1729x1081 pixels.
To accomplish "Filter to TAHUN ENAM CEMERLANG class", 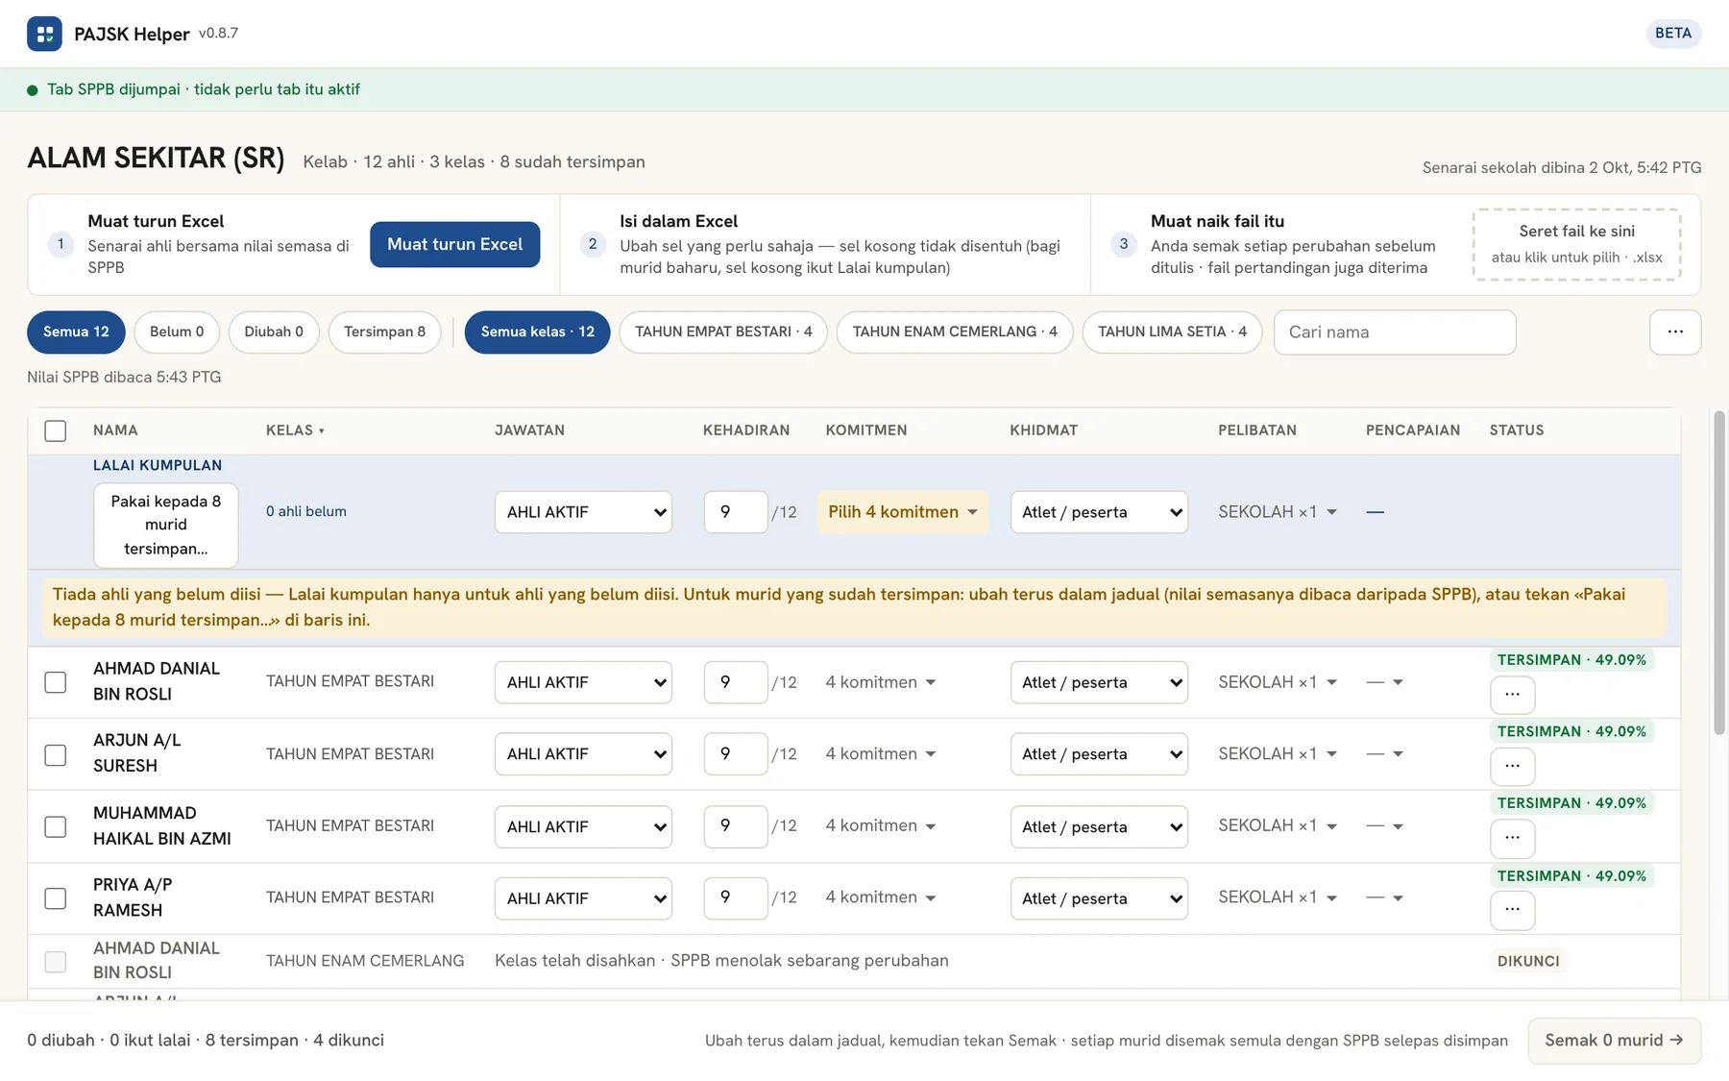I will 955,332.
